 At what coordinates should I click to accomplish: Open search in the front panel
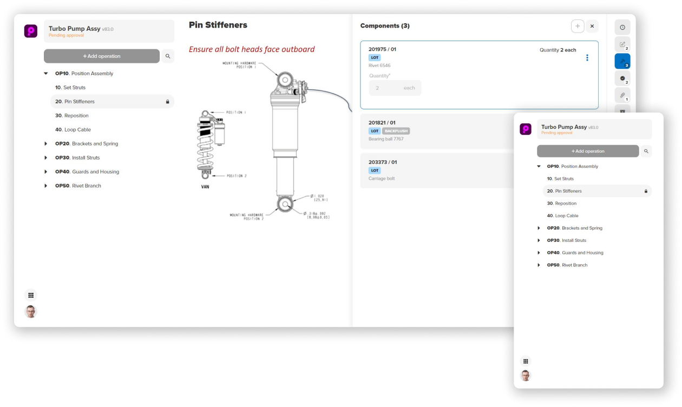[646, 151]
